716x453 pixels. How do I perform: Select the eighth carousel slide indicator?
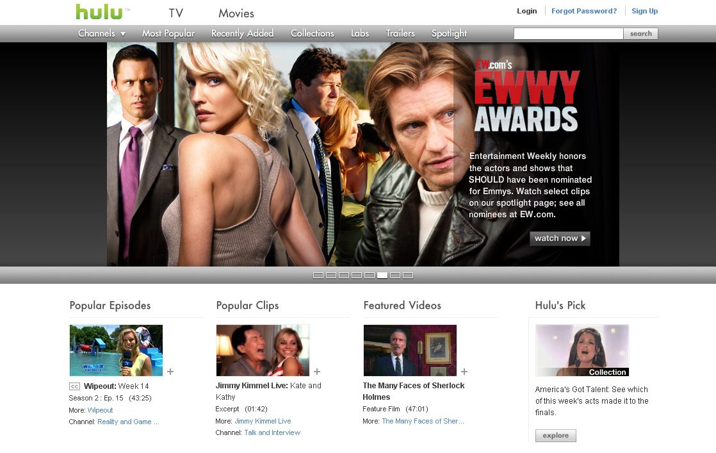point(408,276)
